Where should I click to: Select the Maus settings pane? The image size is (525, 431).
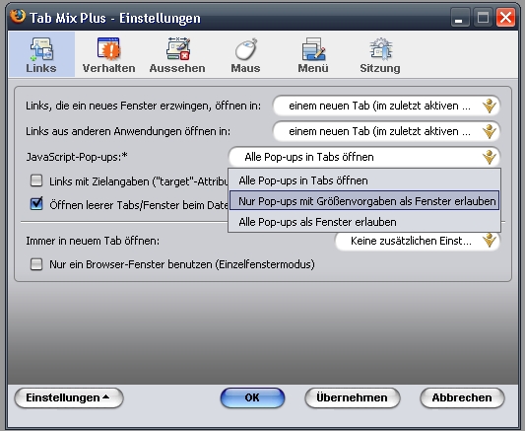coord(245,54)
